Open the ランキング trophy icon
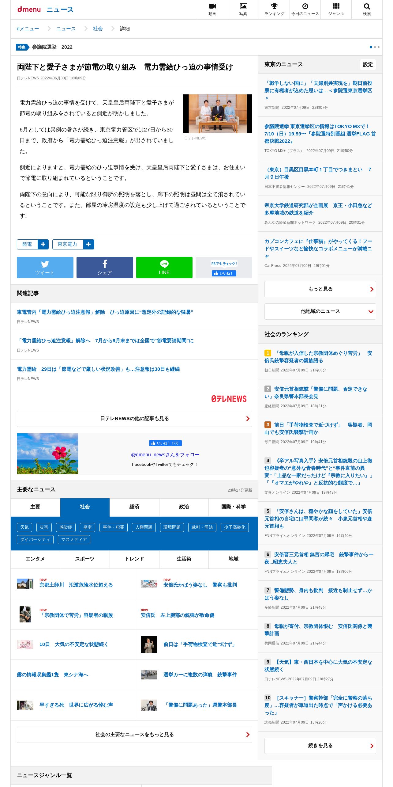Viewport: 393px width, 787px height. [274, 10]
